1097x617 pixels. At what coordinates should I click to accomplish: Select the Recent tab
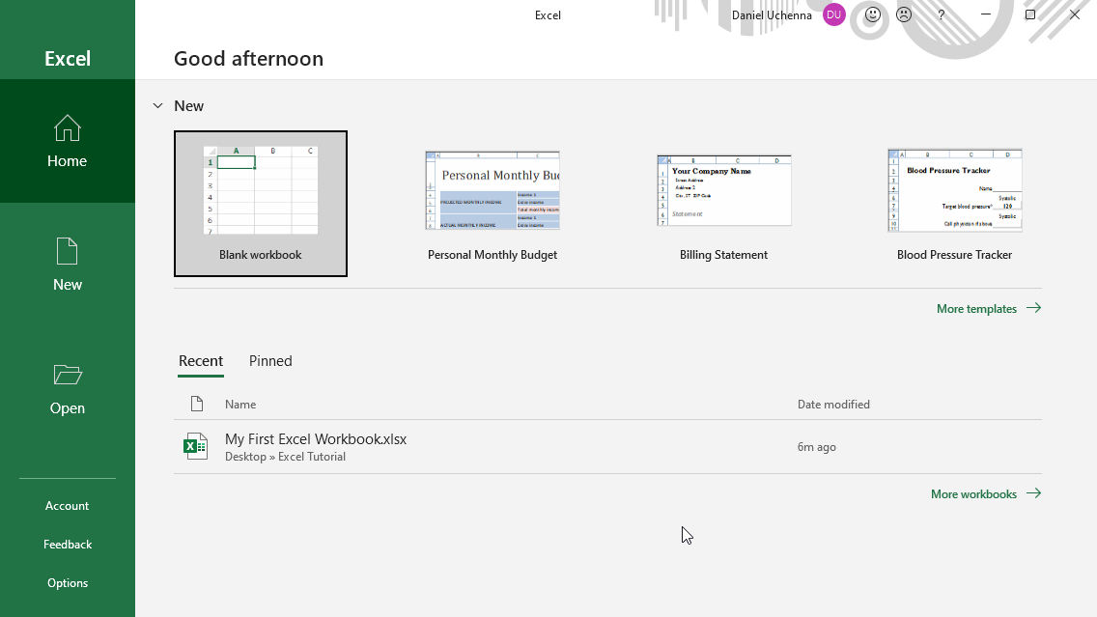point(201,361)
